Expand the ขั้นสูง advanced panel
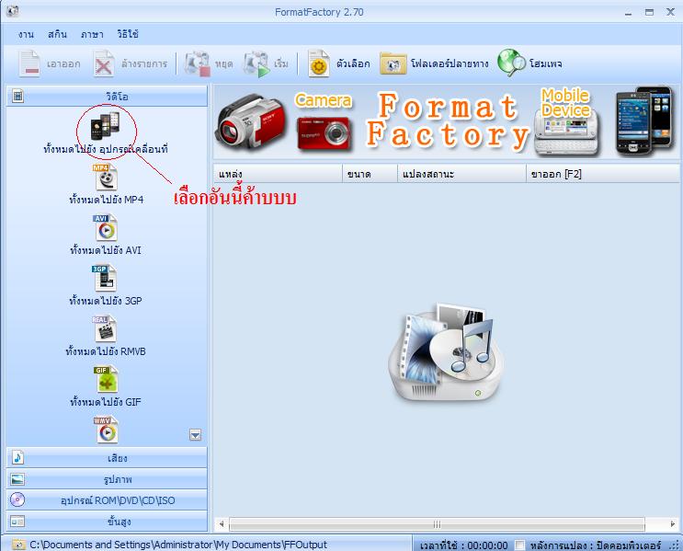 107,522
